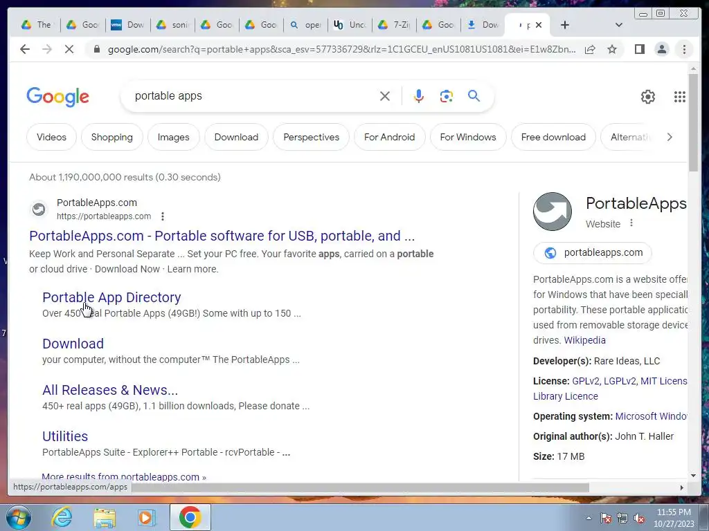The height and width of the screenshot is (531, 709).
Task: Open the Windows Start menu
Action: pyautogui.click(x=19, y=517)
